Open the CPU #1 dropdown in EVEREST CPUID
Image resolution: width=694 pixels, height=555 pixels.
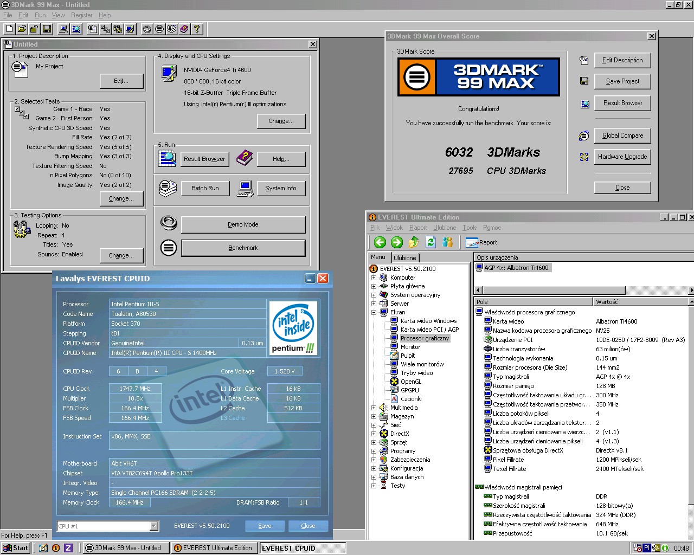153,526
